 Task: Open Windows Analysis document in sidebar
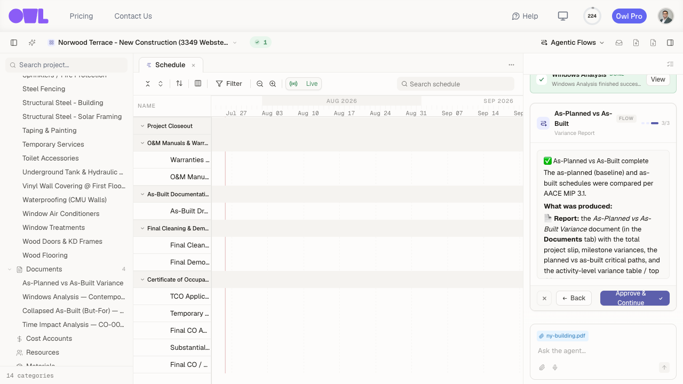[x=74, y=297]
